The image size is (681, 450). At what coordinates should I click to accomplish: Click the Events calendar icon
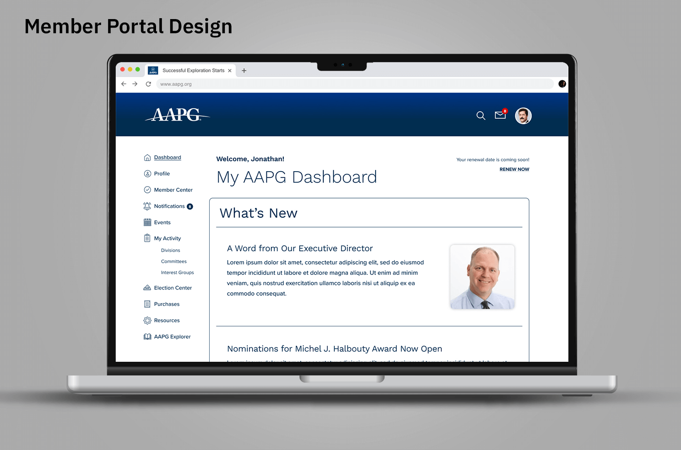pos(147,223)
